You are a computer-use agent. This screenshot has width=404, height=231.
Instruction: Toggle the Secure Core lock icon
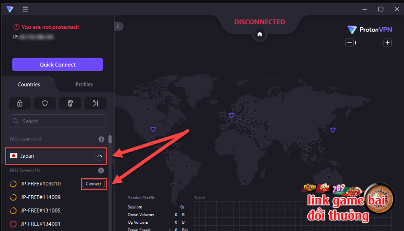pos(20,103)
